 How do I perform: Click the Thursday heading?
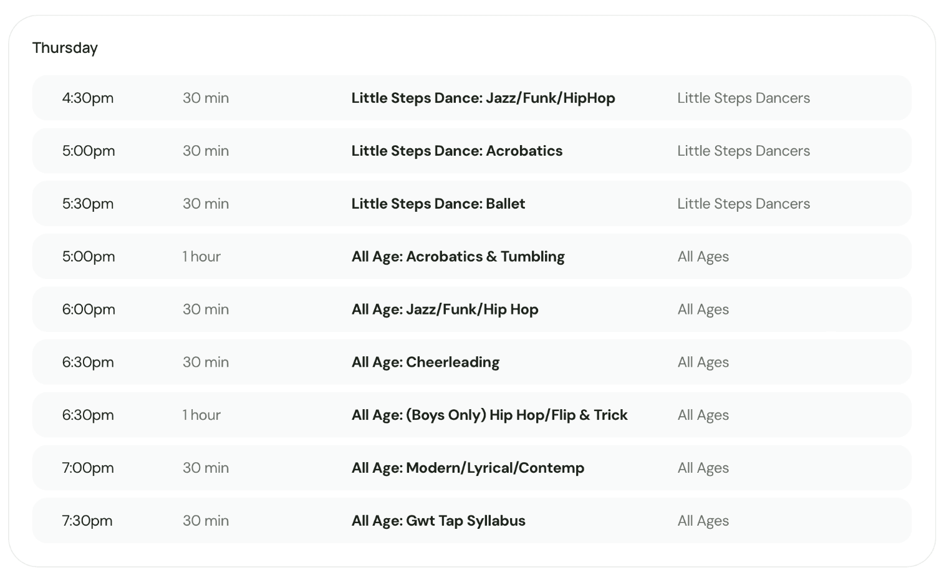[x=65, y=48]
